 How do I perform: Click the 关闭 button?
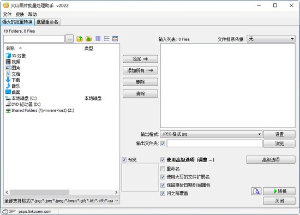pyautogui.click(x=279, y=201)
